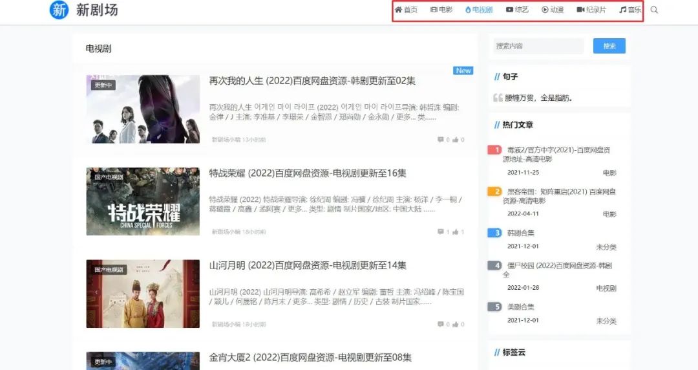Click the 搜索内容 search input field
Image resolution: width=698 pixels, height=370 pixels.
click(538, 46)
